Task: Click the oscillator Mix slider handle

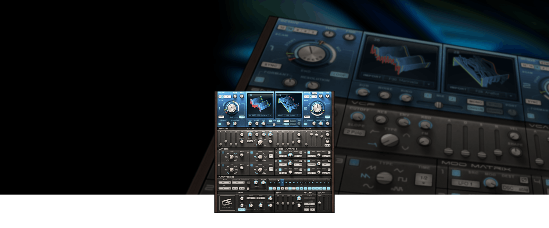Action: coord(274,125)
